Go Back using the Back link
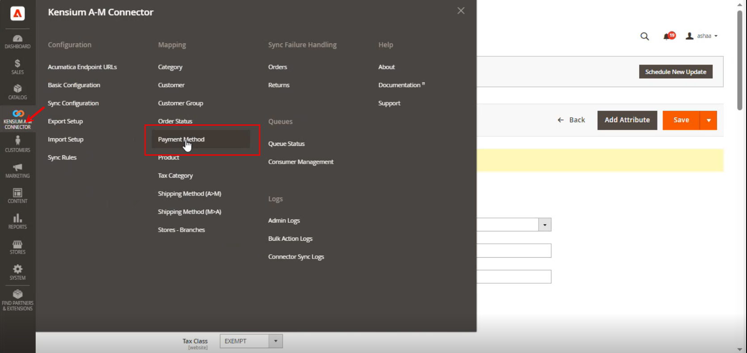 pyautogui.click(x=571, y=120)
